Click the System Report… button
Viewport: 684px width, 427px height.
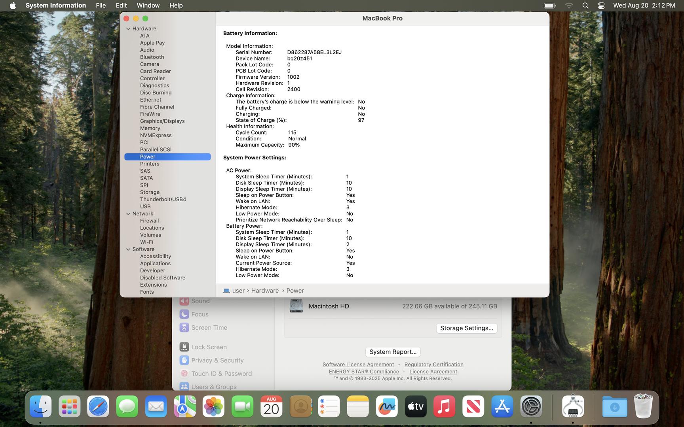(x=393, y=352)
